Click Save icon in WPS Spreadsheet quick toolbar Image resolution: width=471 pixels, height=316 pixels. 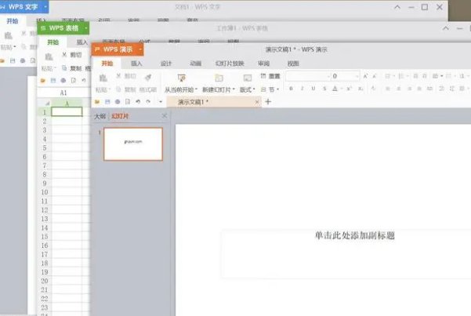tap(53, 81)
